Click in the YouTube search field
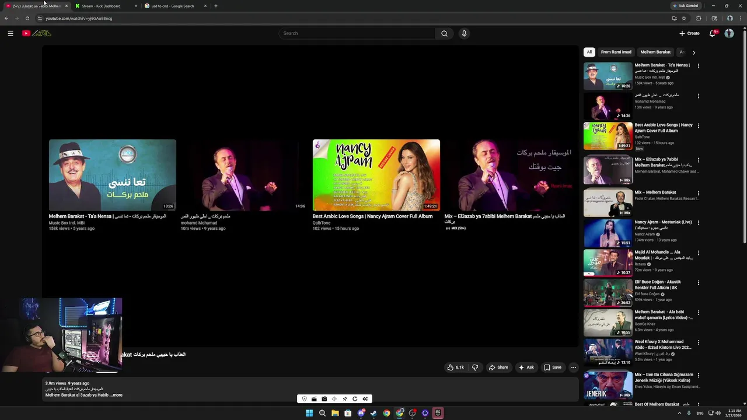The image size is (747, 420). click(x=357, y=33)
